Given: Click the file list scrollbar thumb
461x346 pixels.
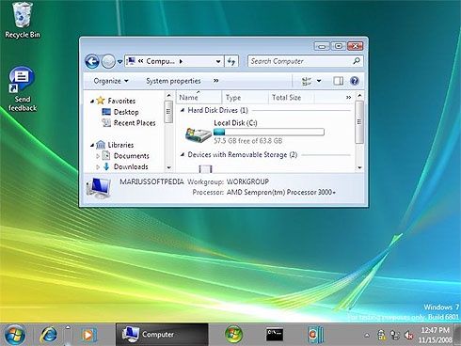Looking at the screenshot, I should click(359, 122).
